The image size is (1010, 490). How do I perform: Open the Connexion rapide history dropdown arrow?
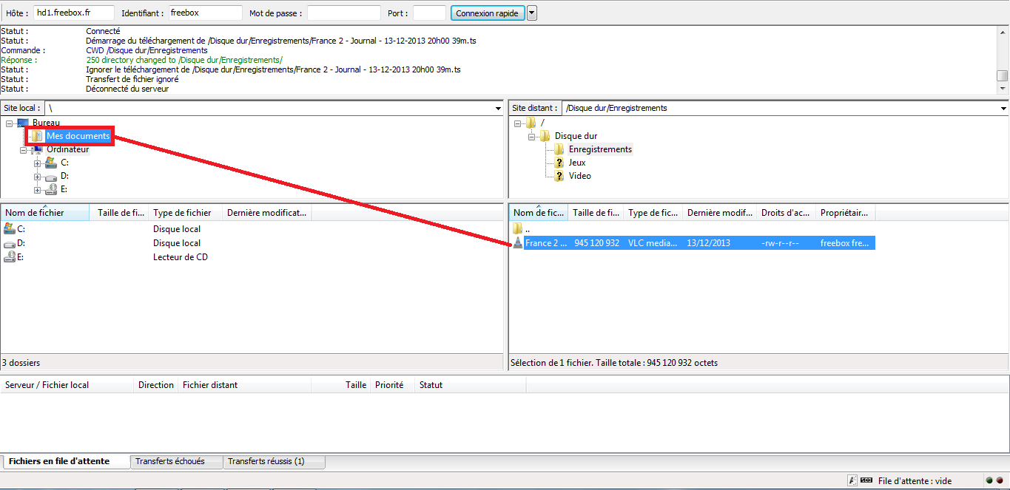pyautogui.click(x=531, y=13)
